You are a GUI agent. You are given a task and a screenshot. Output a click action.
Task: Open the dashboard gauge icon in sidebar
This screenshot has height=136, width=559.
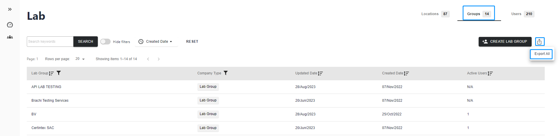tap(10, 25)
